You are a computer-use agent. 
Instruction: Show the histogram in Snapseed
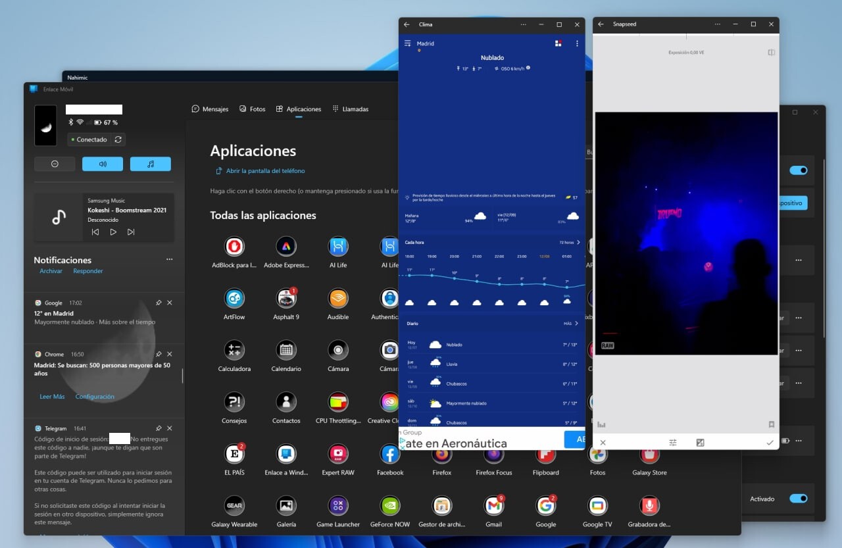tap(601, 425)
